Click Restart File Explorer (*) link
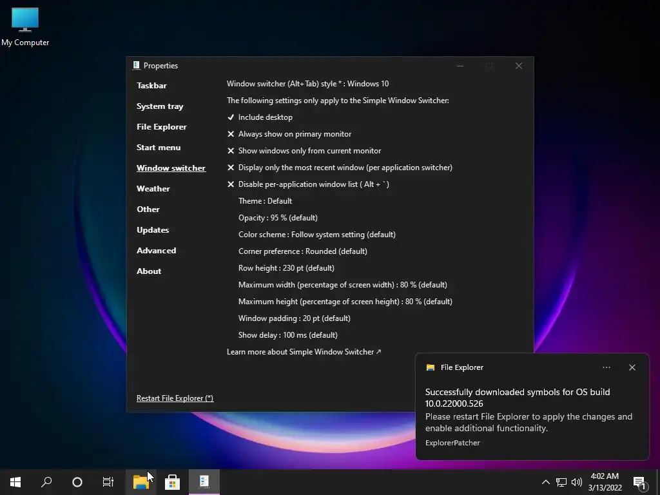 point(175,398)
